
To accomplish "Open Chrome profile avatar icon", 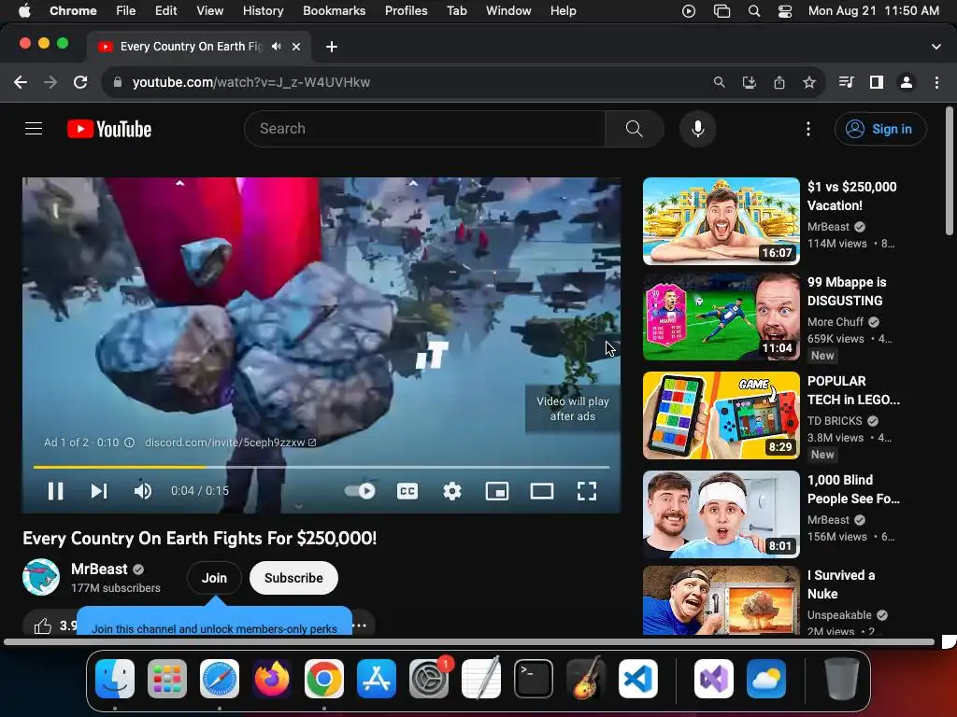I will (907, 82).
